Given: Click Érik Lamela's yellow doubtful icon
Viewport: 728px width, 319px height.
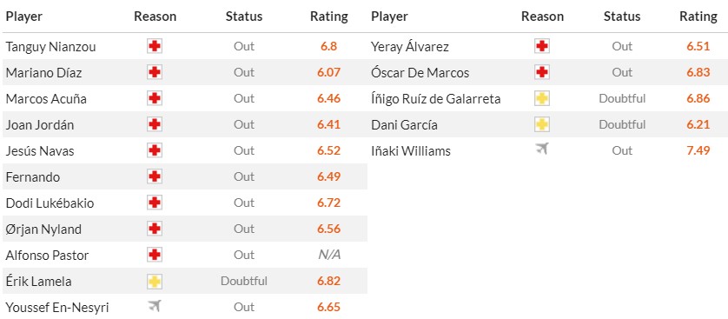Looking at the screenshot, I should (155, 281).
